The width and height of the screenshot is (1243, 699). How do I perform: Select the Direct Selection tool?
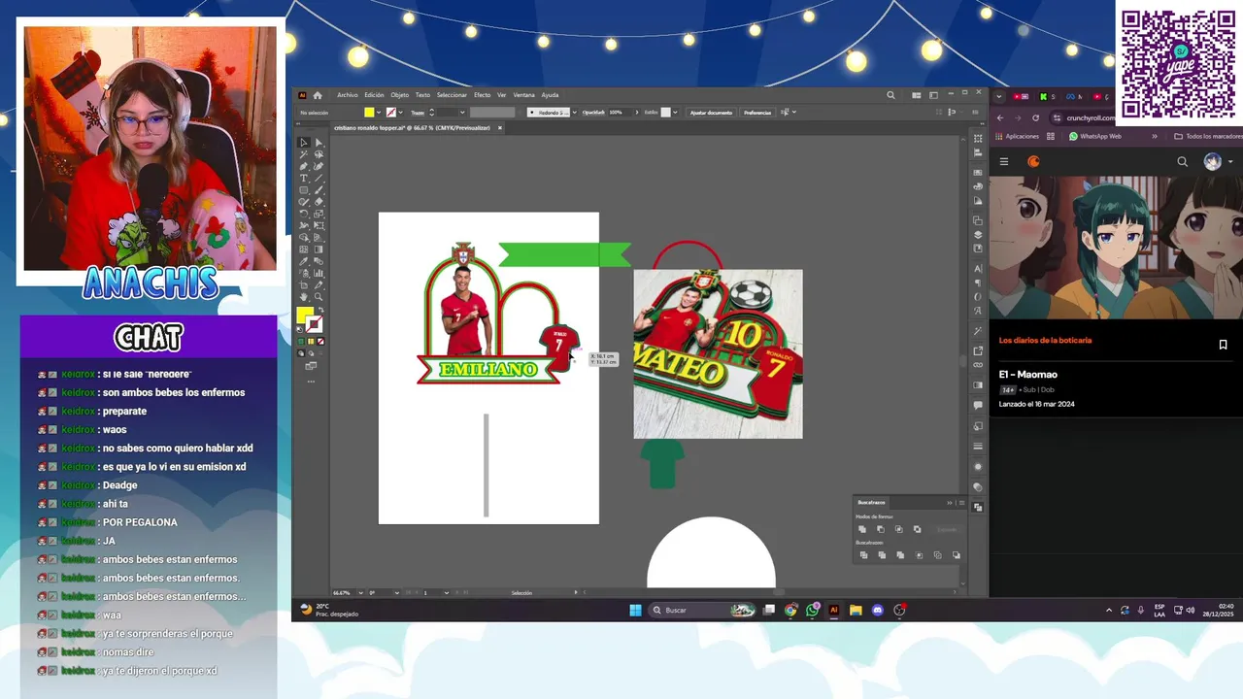319,143
